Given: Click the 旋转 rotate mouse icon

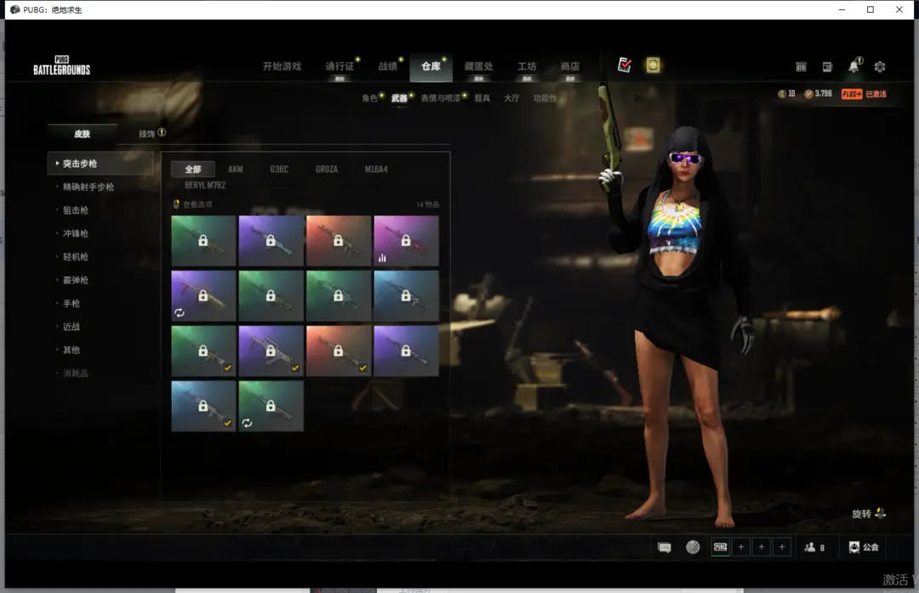Looking at the screenshot, I should [x=881, y=513].
